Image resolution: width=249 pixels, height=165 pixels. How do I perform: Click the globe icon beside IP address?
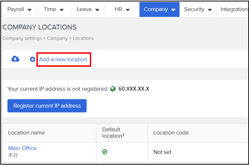pyautogui.click(x=113, y=89)
